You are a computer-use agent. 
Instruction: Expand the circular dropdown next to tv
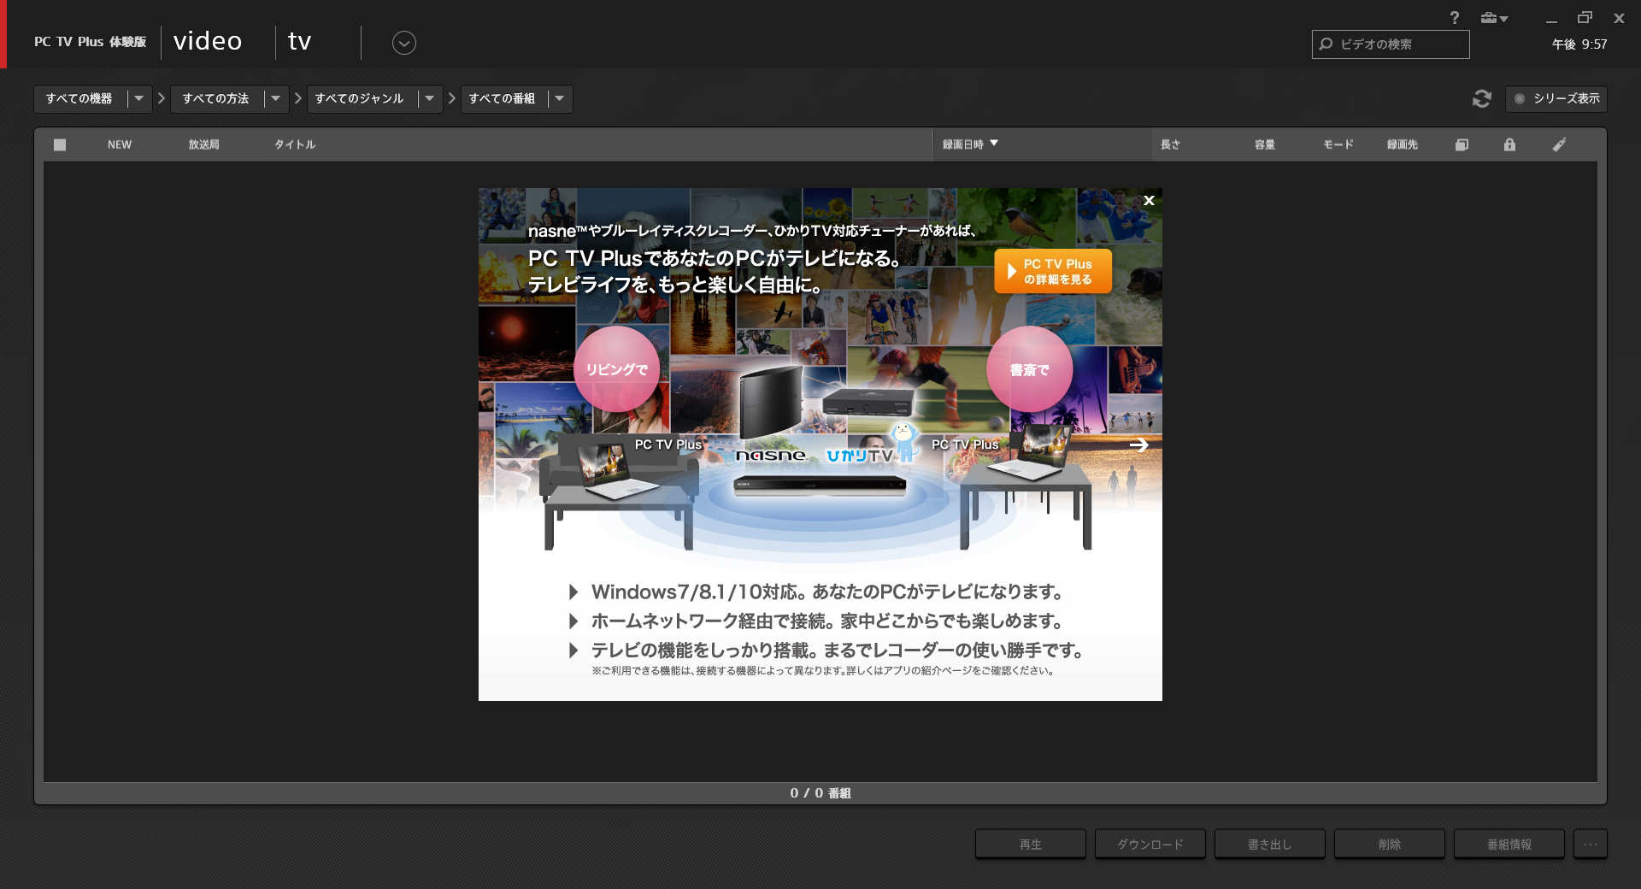pos(404,43)
